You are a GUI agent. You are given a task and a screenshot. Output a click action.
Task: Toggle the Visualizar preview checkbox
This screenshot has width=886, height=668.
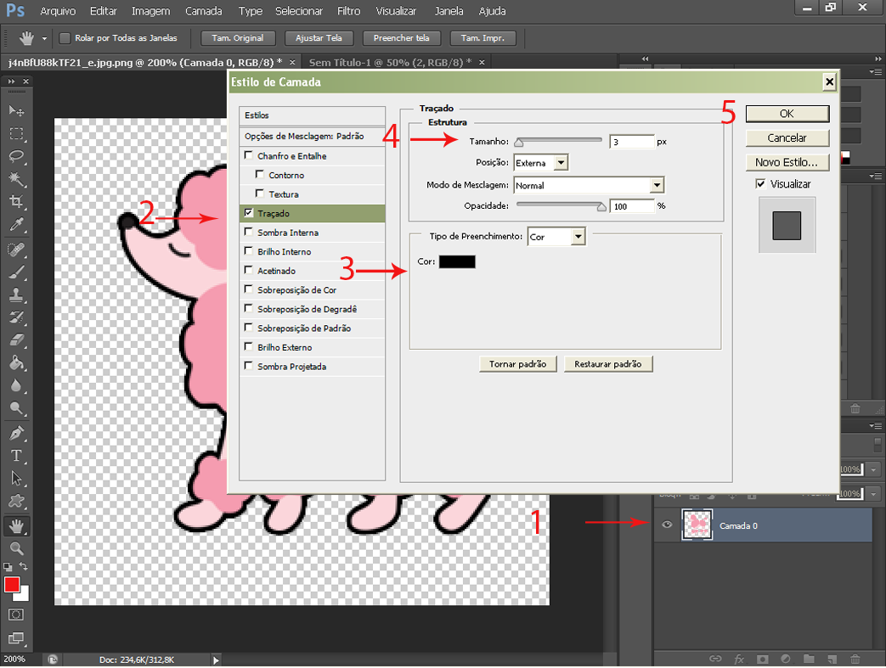click(760, 183)
